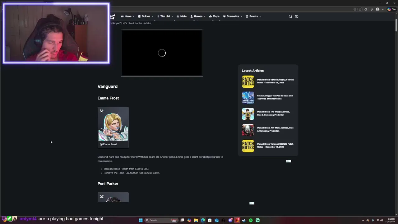Open the Maps nav item
398x224 pixels.
tap(214, 16)
